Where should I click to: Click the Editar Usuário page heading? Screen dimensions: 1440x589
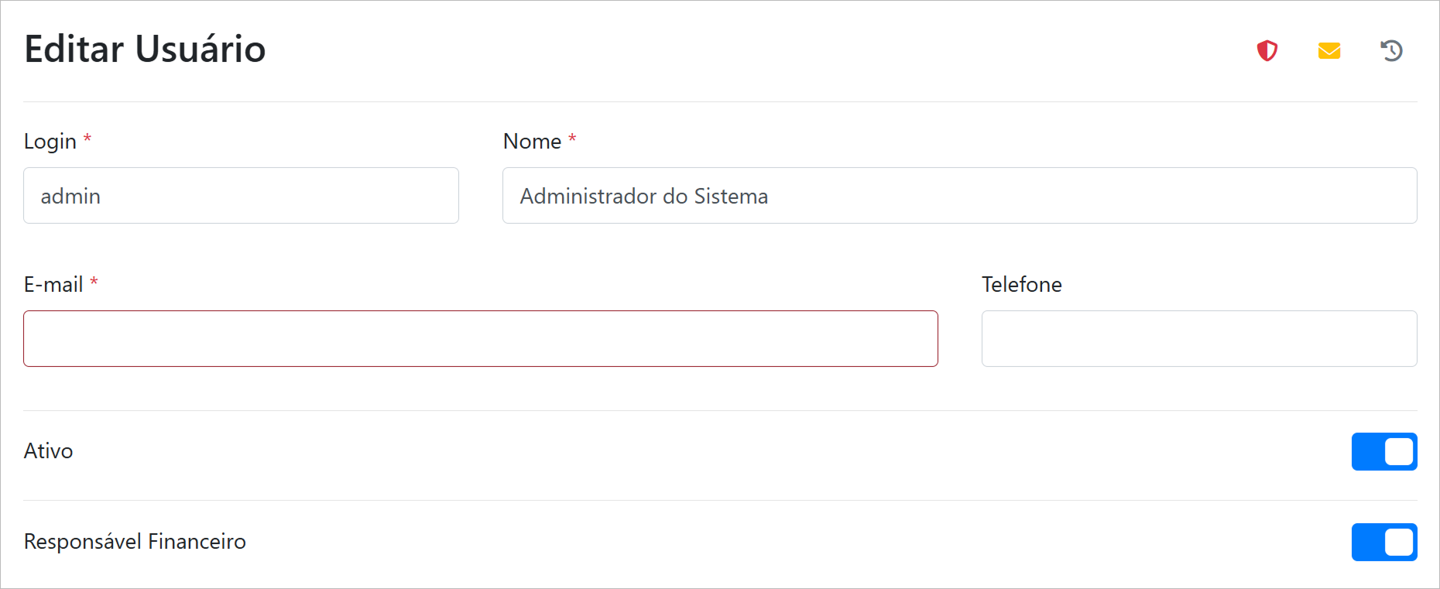point(145,49)
